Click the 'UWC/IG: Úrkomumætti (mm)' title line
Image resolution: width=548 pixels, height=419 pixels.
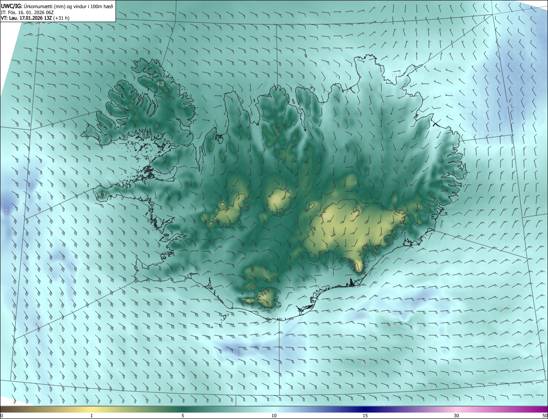(x=57, y=6)
